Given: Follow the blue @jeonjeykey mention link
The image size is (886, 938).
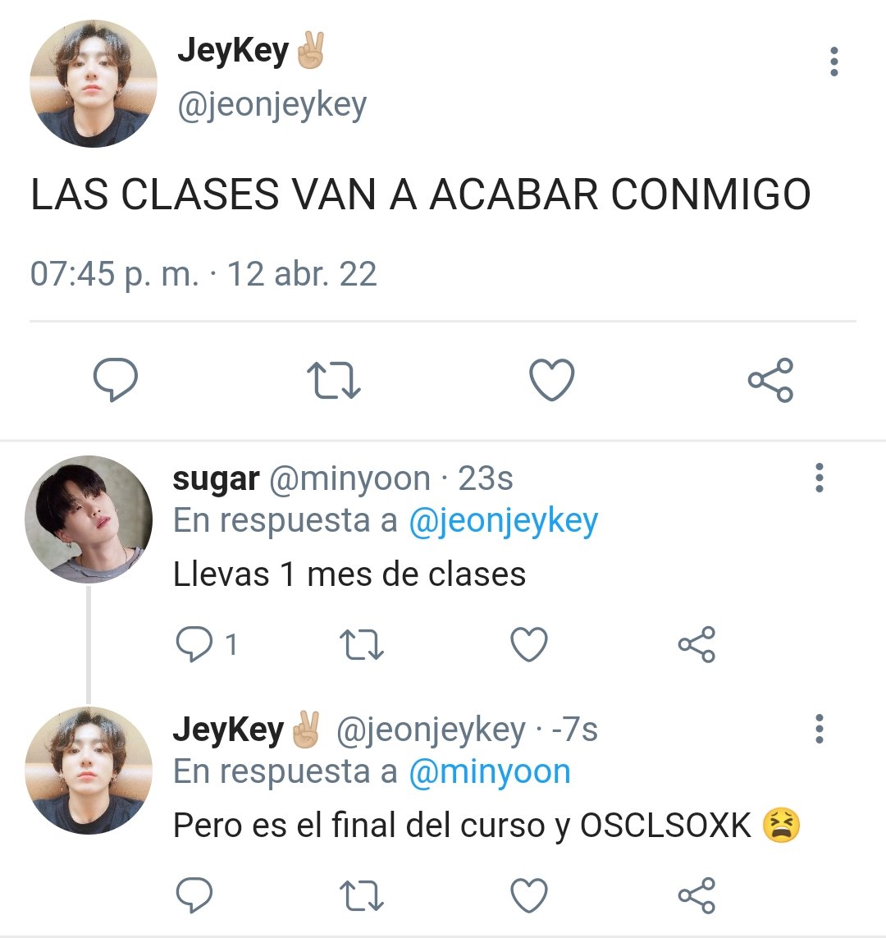Looking at the screenshot, I should pyautogui.click(x=504, y=522).
